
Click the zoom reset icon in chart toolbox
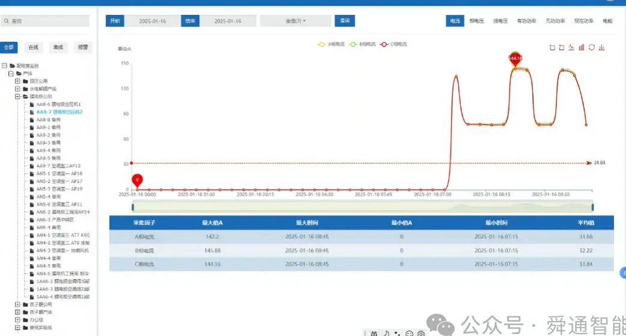click(562, 47)
